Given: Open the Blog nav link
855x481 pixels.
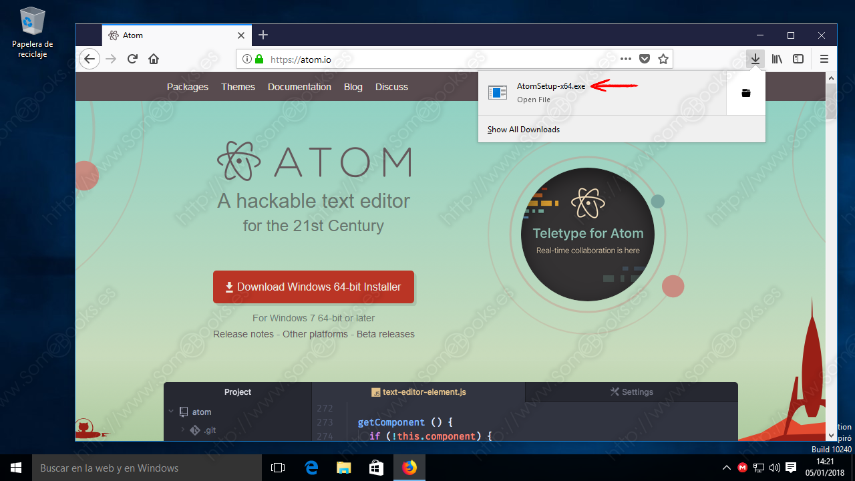Looking at the screenshot, I should pos(353,87).
